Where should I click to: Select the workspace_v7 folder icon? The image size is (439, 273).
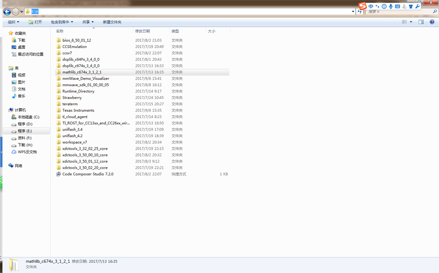point(59,142)
